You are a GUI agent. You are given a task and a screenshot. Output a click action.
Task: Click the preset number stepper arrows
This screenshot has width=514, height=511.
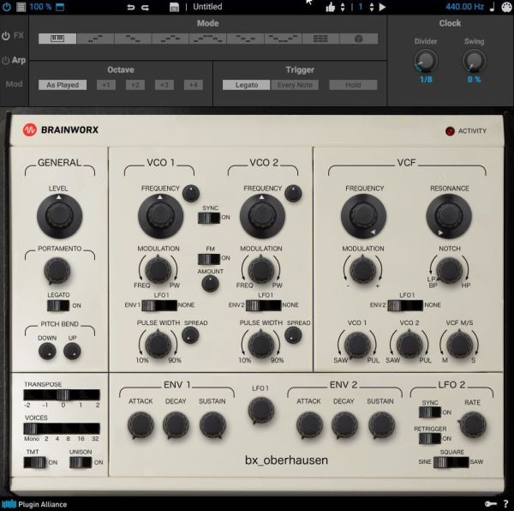(x=372, y=7)
